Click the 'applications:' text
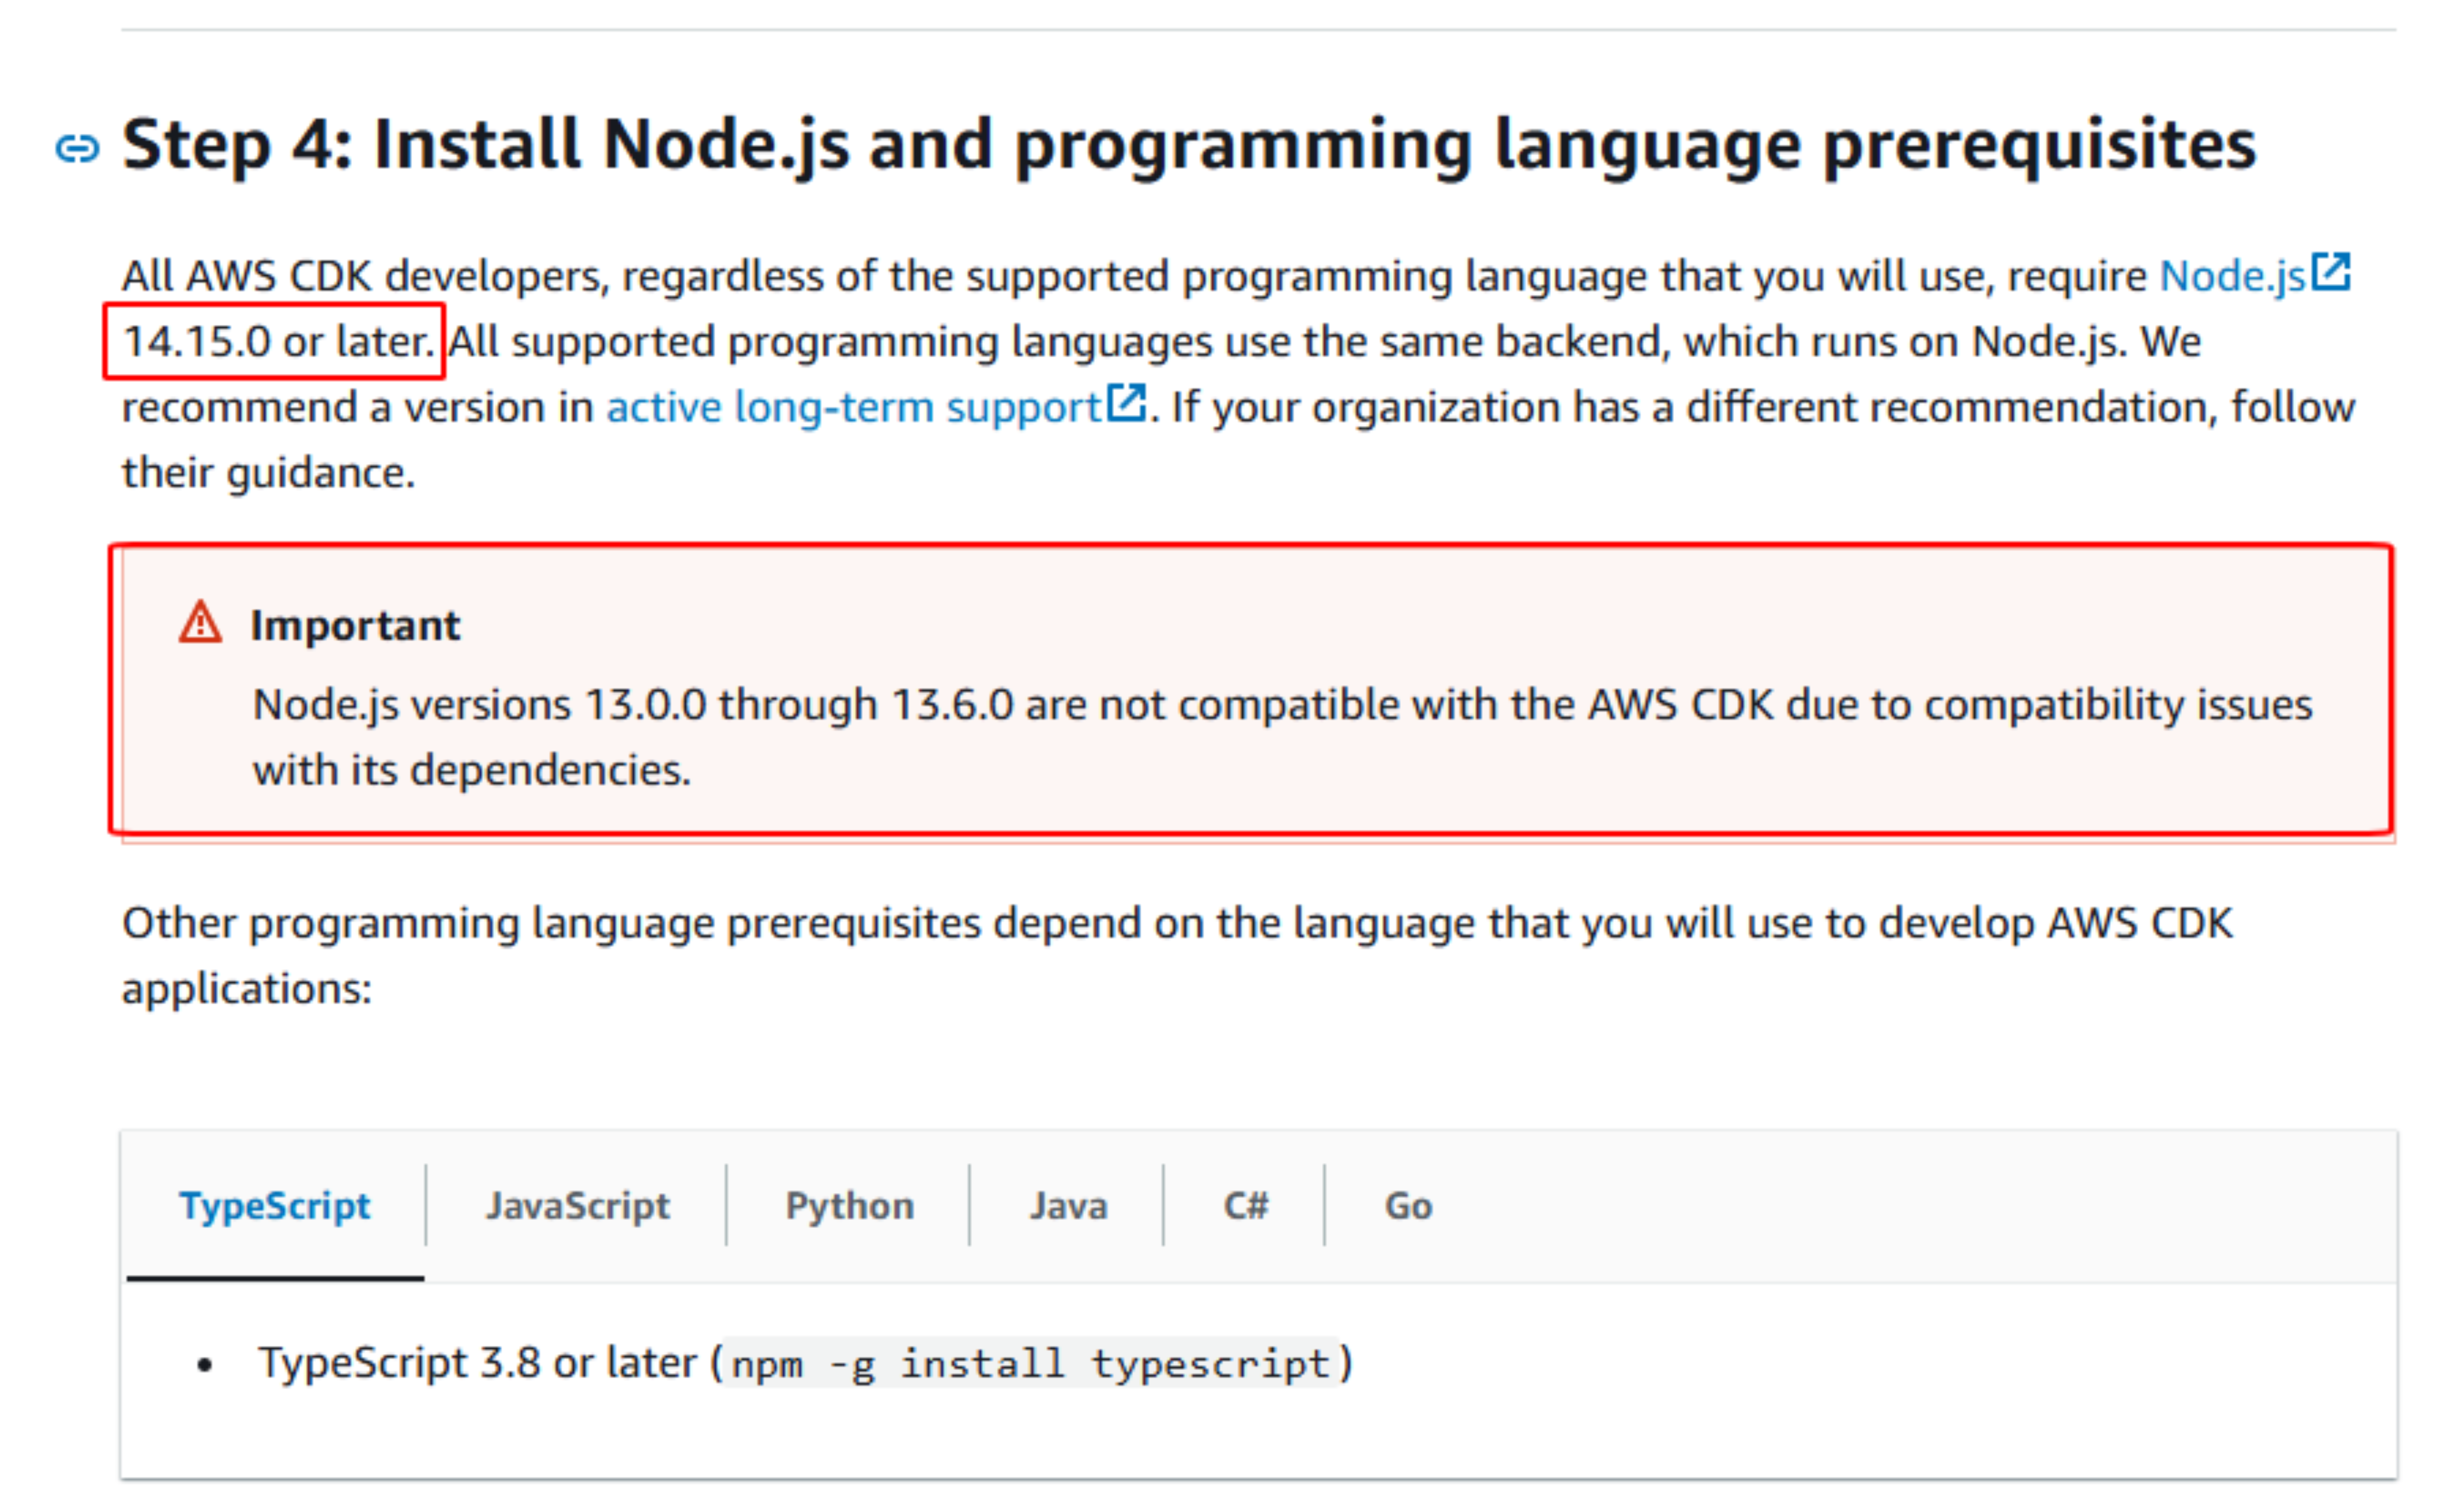The image size is (2462, 1512). click(x=247, y=989)
